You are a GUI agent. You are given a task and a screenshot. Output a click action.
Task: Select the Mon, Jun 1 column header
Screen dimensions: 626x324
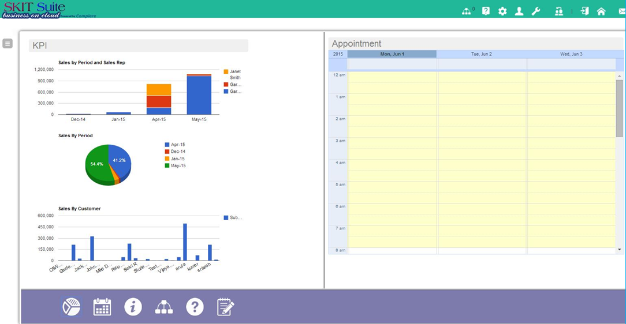(392, 54)
